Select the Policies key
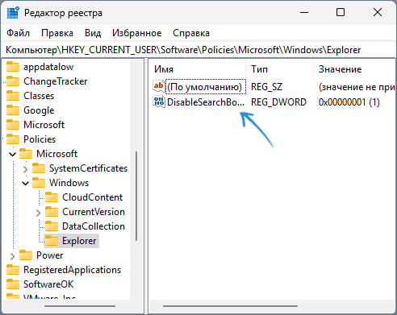The width and height of the screenshot is (397, 315). tap(40, 139)
